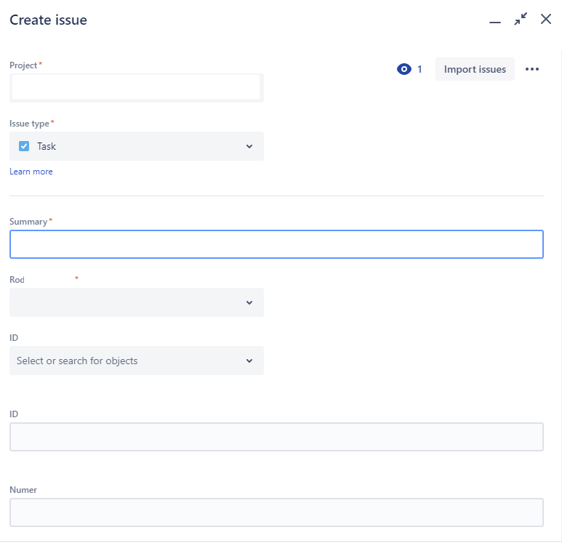Toggle the watch eye icon
Image resolution: width=562 pixels, height=551 pixels.
pos(404,70)
